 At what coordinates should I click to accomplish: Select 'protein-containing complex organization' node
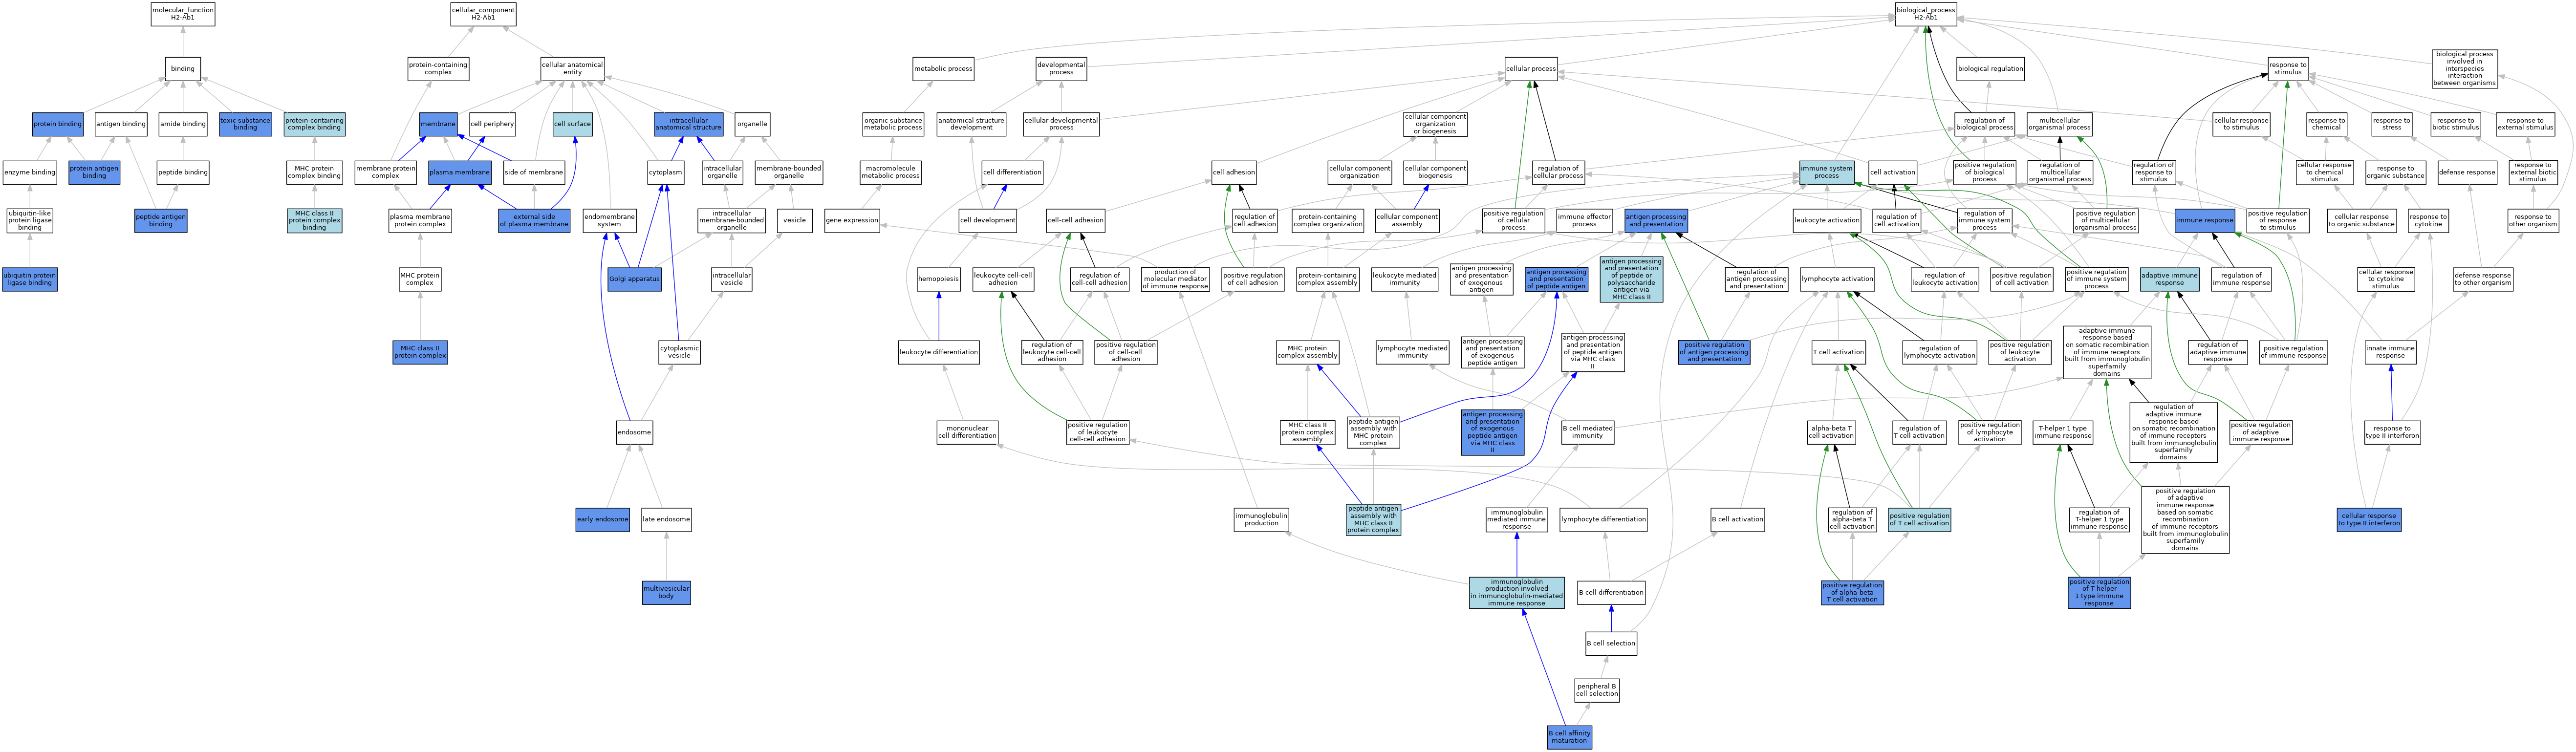point(1327,220)
